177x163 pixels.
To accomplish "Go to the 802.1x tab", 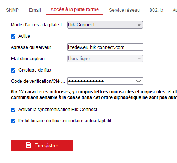I will 156,10.
